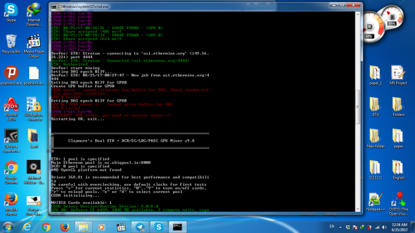Switch to Telegram on the taskbar
Screen dimensions: 415x233
point(140,227)
